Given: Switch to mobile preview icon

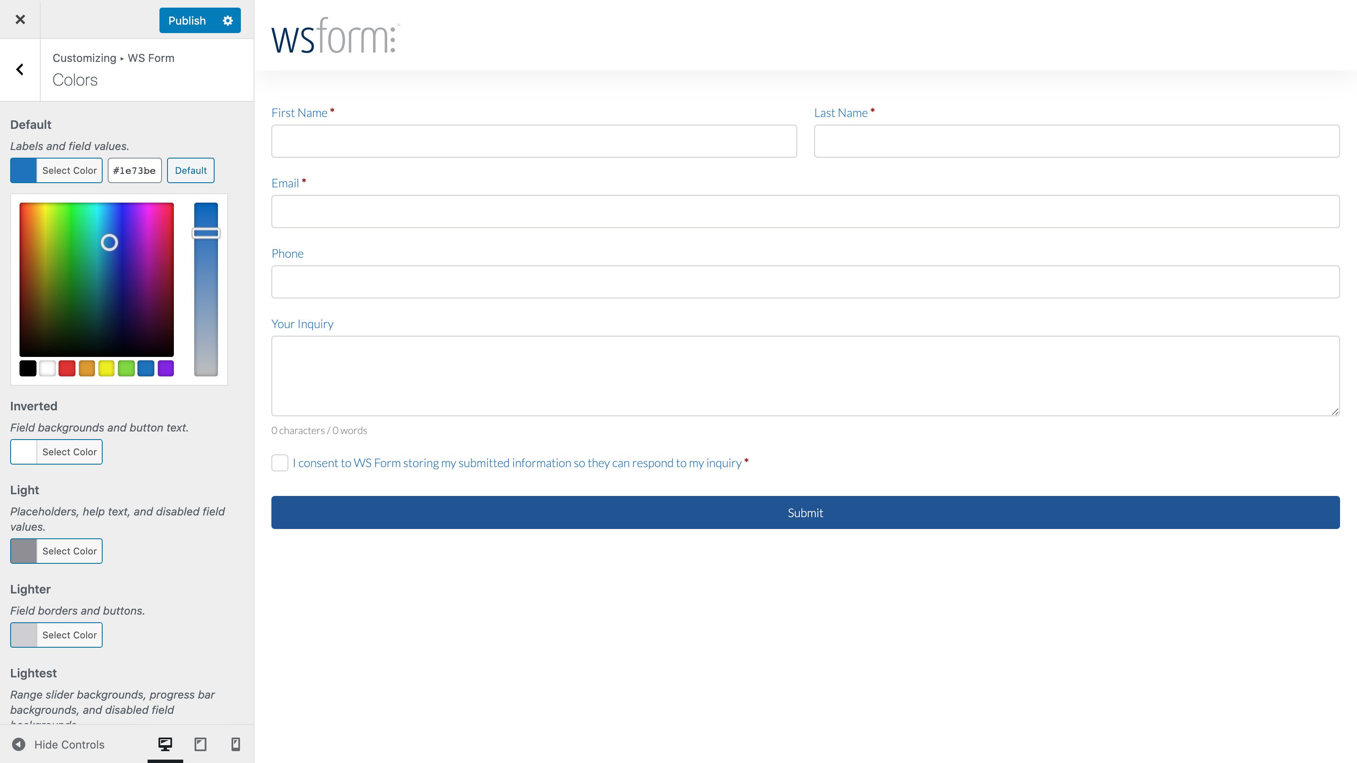Looking at the screenshot, I should coord(235,744).
